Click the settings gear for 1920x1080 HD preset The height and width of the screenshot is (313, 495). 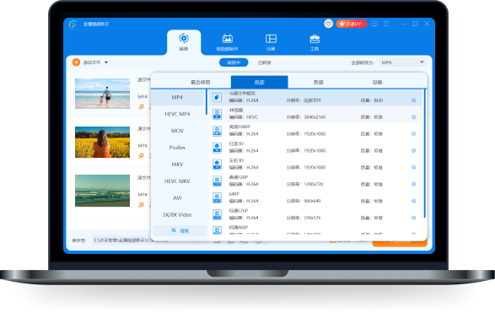click(413, 134)
